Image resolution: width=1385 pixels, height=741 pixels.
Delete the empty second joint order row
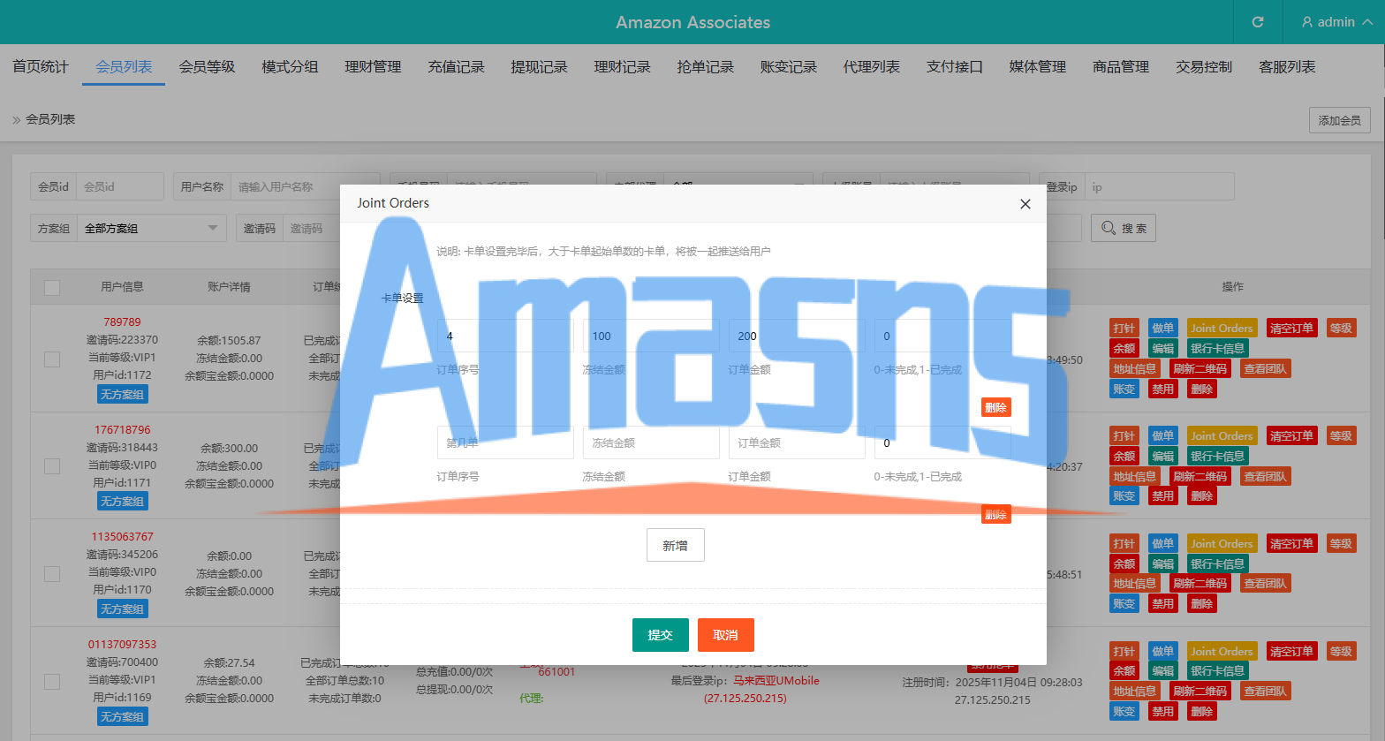click(996, 515)
